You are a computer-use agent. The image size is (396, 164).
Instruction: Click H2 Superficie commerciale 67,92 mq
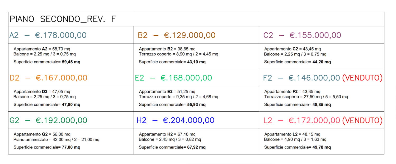(172, 147)
